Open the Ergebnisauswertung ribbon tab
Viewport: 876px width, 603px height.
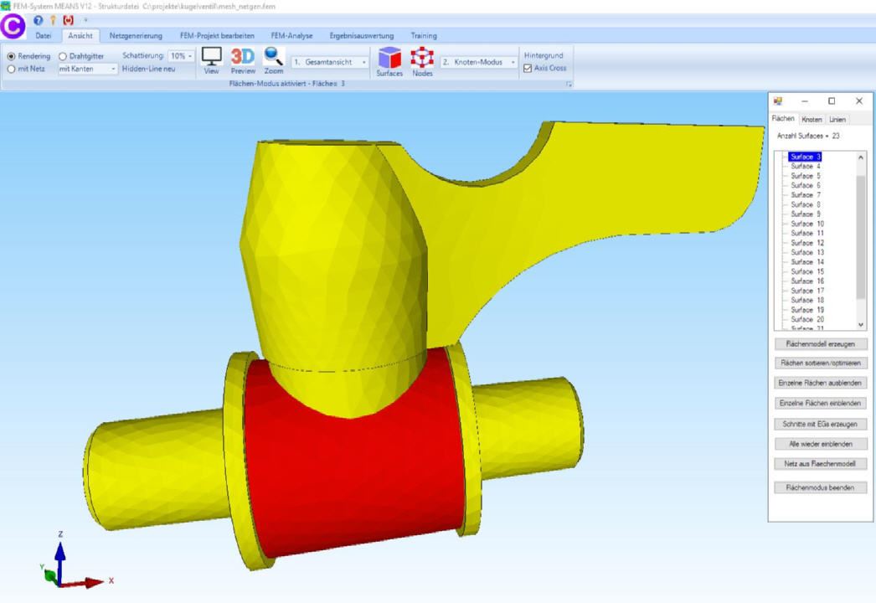click(362, 36)
